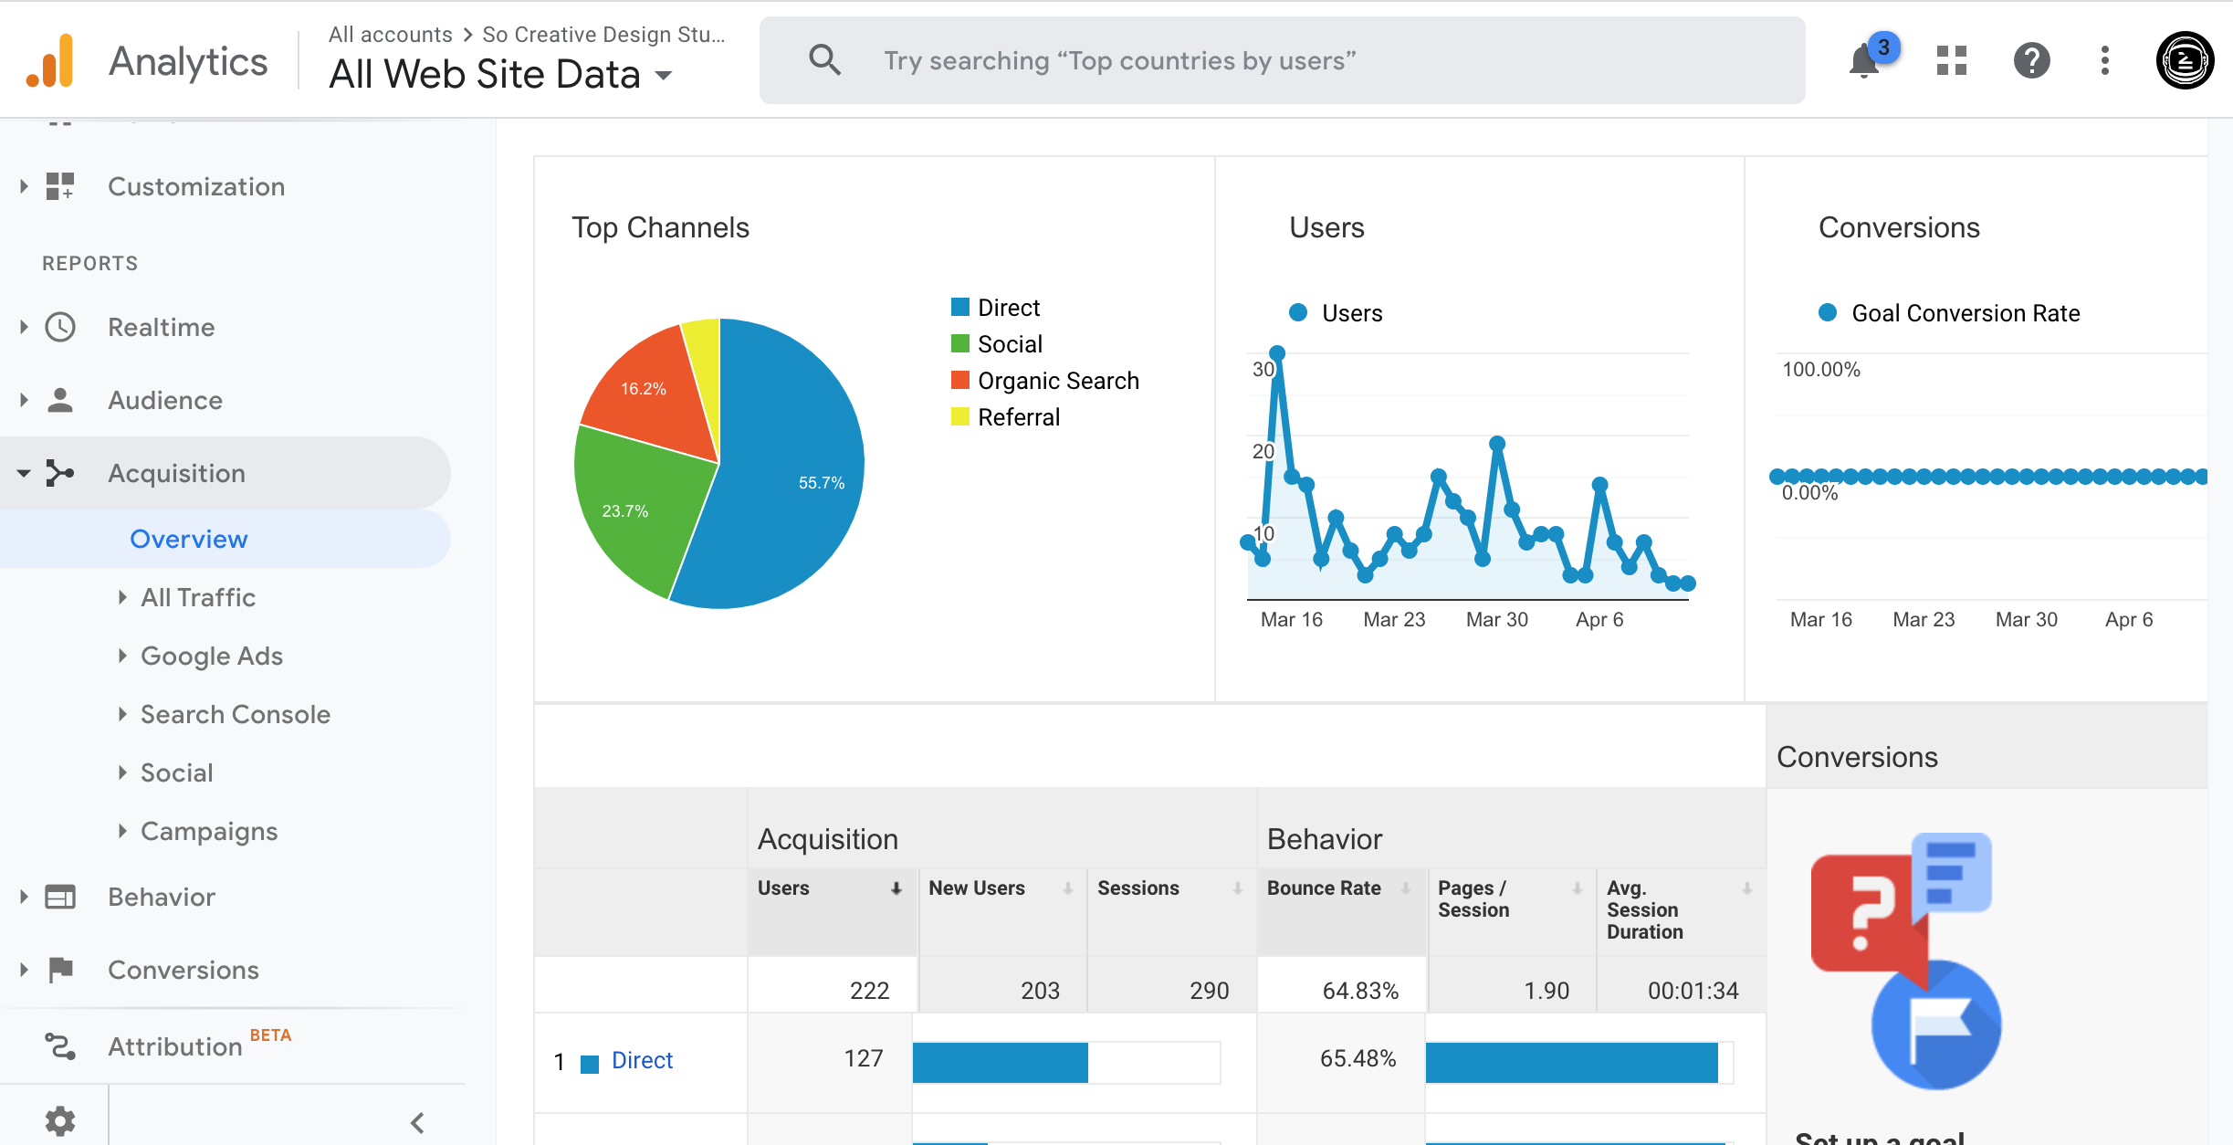Expand the Realtime section arrow
This screenshot has height=1145, width=2233.
(24, 327)
